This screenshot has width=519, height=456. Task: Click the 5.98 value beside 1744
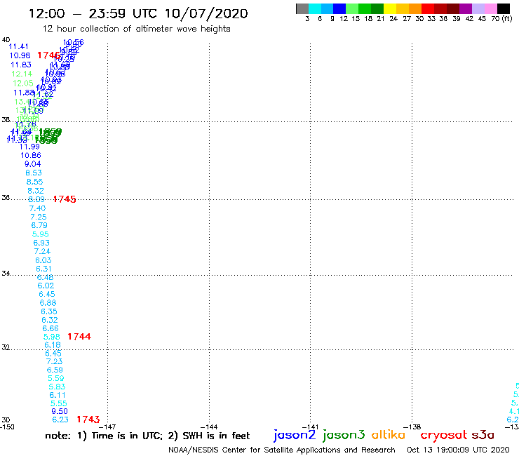pyautogui.click(x=52, y=337)
